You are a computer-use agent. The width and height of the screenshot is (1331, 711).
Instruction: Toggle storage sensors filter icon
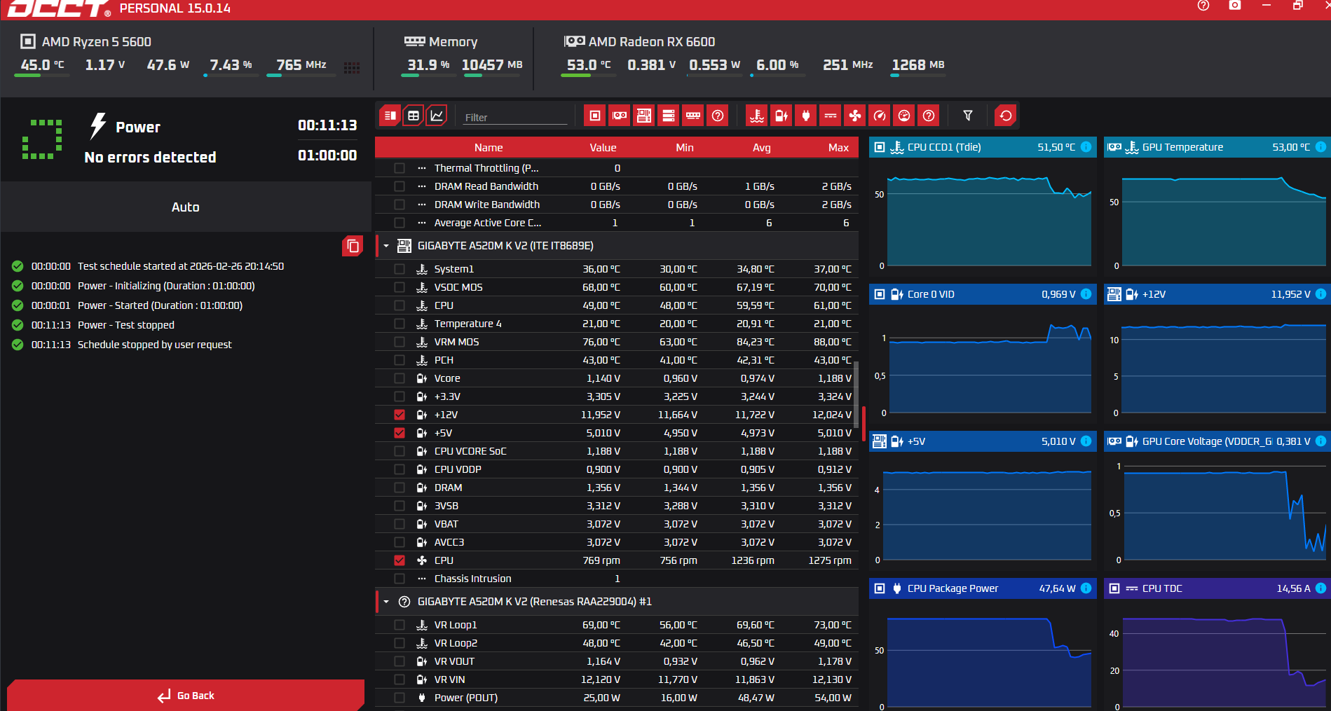669,116
